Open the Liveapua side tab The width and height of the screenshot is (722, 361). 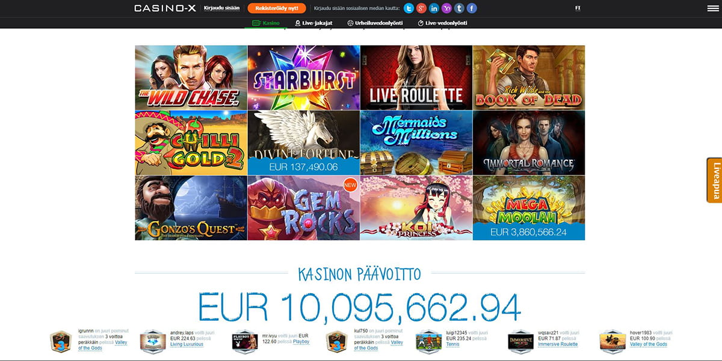(715, 180)
